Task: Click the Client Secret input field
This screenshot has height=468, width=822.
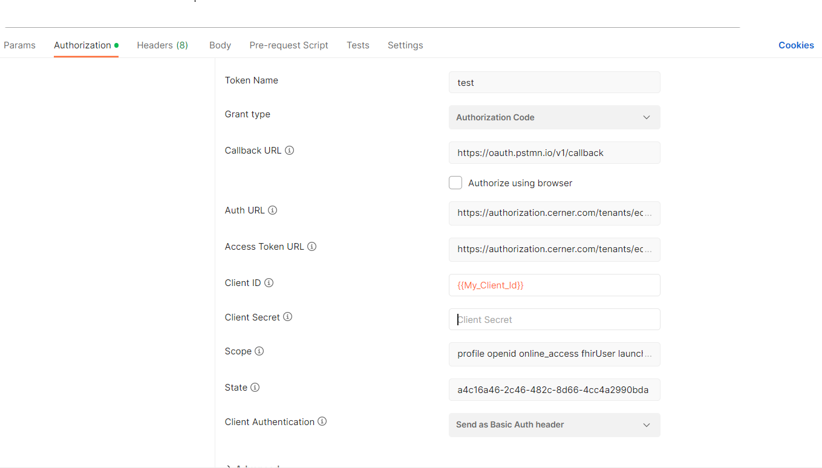Action: (x=554, y=319)
